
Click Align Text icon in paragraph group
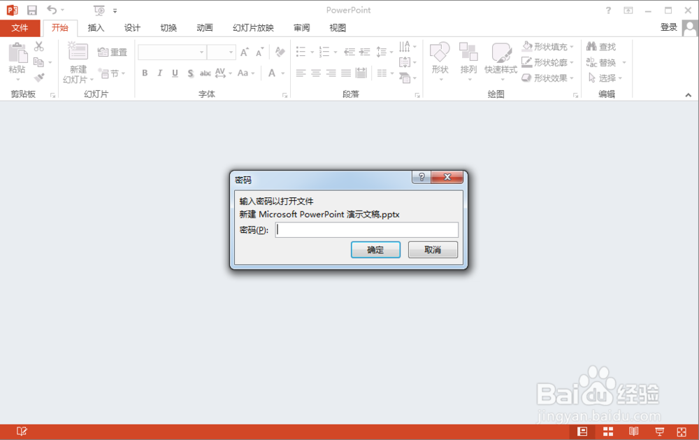tap(405, 62)
